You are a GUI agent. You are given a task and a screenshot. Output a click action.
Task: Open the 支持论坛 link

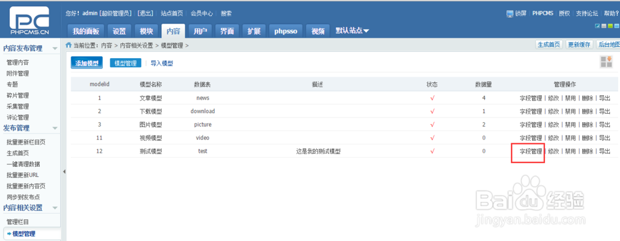tap(587, 14)
